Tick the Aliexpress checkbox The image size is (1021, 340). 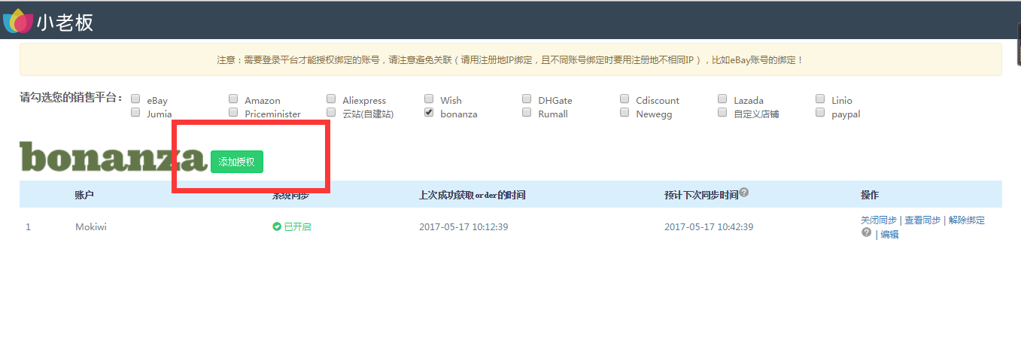pos(331,99)
